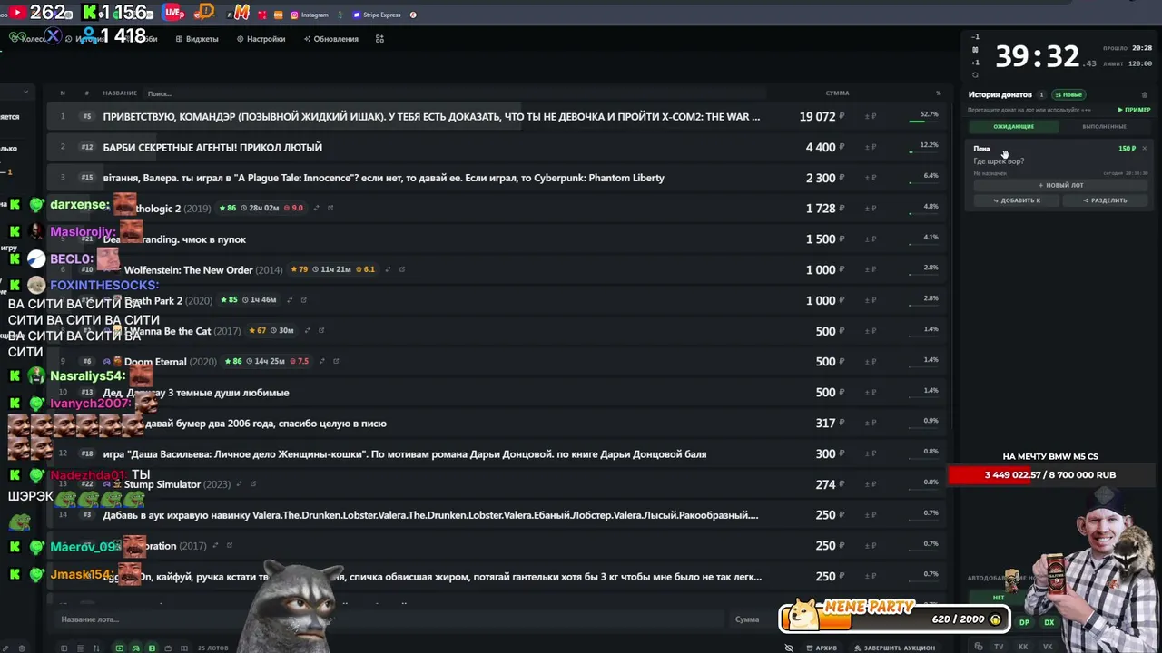Viewport: 1162px width, 653px height.
Task: Add amount to the 19 072 ₽ lot
Action: (x=871, y=116)
